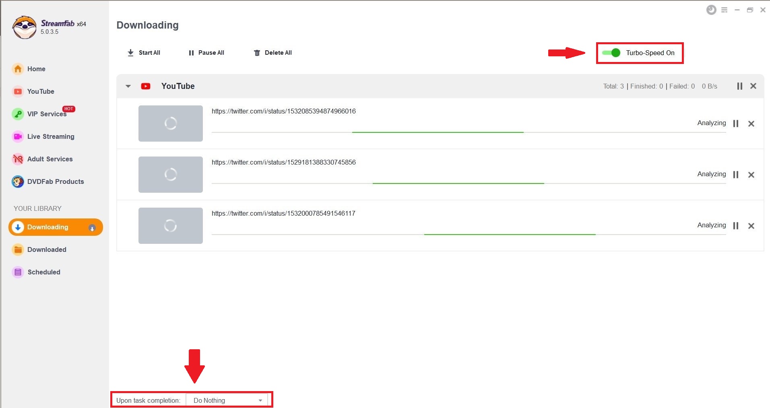Open the Downloaded library
Screen dimensions: 770x408
click(39, 249)
